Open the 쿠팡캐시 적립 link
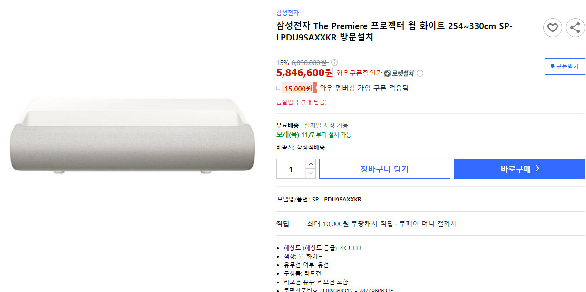The height and width of the screenshot is (292, 586). [x=372, y=224]
